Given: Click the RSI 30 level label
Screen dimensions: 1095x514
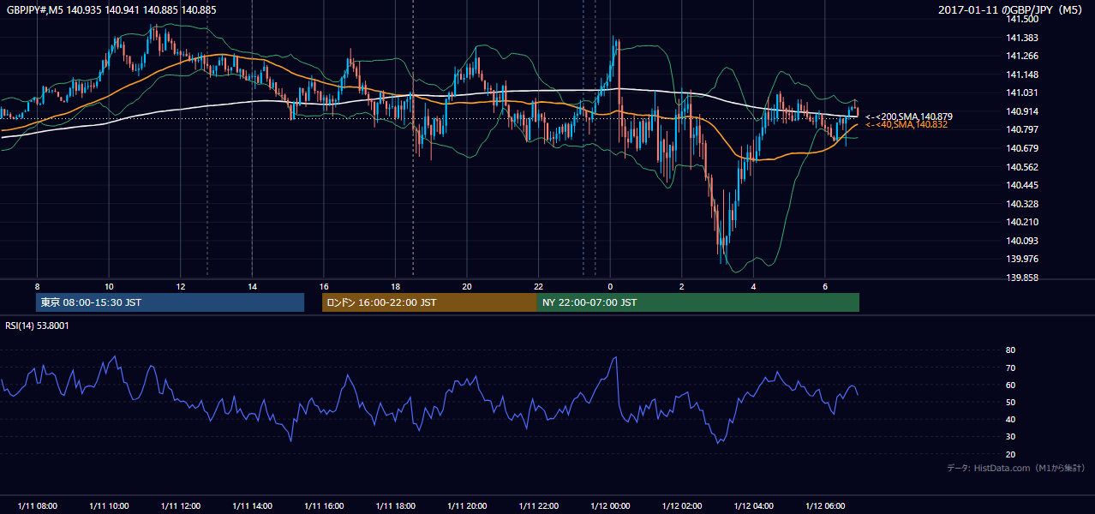Looking at the screenshot, I should [1010, 437].
